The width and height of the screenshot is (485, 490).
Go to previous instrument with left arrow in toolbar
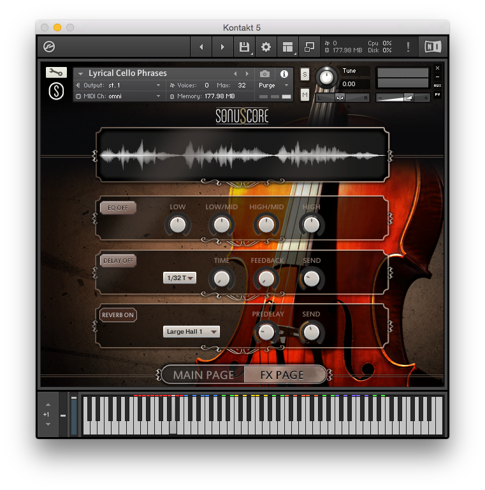click(x=201, y=47)
